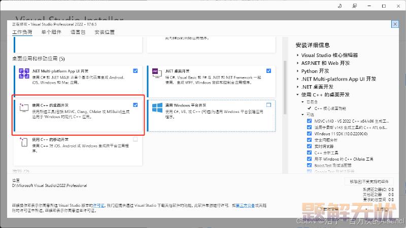The height and width of the screenshot is (228, 406).
Task: Uncheck the 实时调试器 component checkbox
Action: point(309,146)
